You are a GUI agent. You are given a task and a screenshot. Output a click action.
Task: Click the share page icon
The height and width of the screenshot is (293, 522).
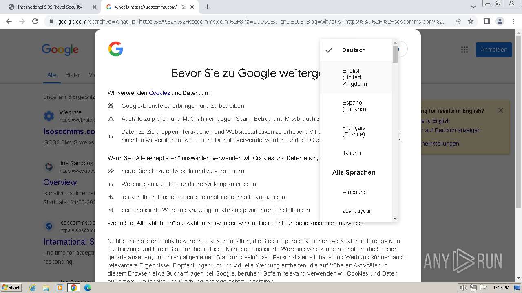pos(458,21)
